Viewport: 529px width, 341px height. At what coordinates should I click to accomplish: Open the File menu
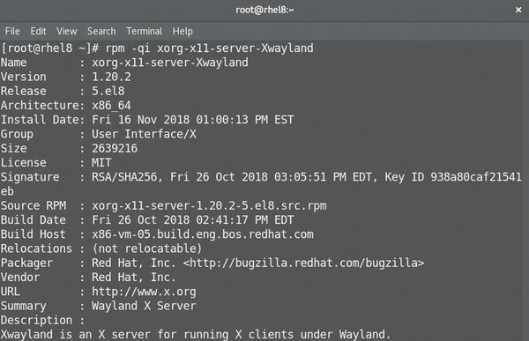tap(12, 32)
